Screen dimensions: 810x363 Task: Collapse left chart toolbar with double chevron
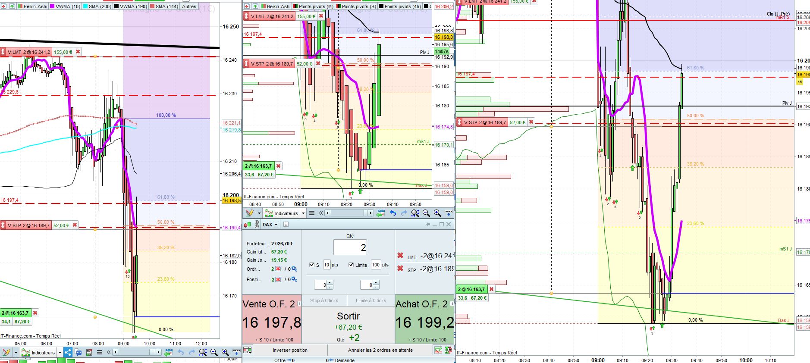109,352
